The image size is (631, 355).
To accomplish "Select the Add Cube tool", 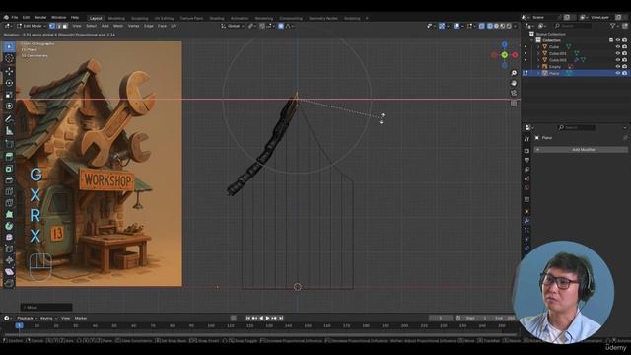I will (9, 144).
